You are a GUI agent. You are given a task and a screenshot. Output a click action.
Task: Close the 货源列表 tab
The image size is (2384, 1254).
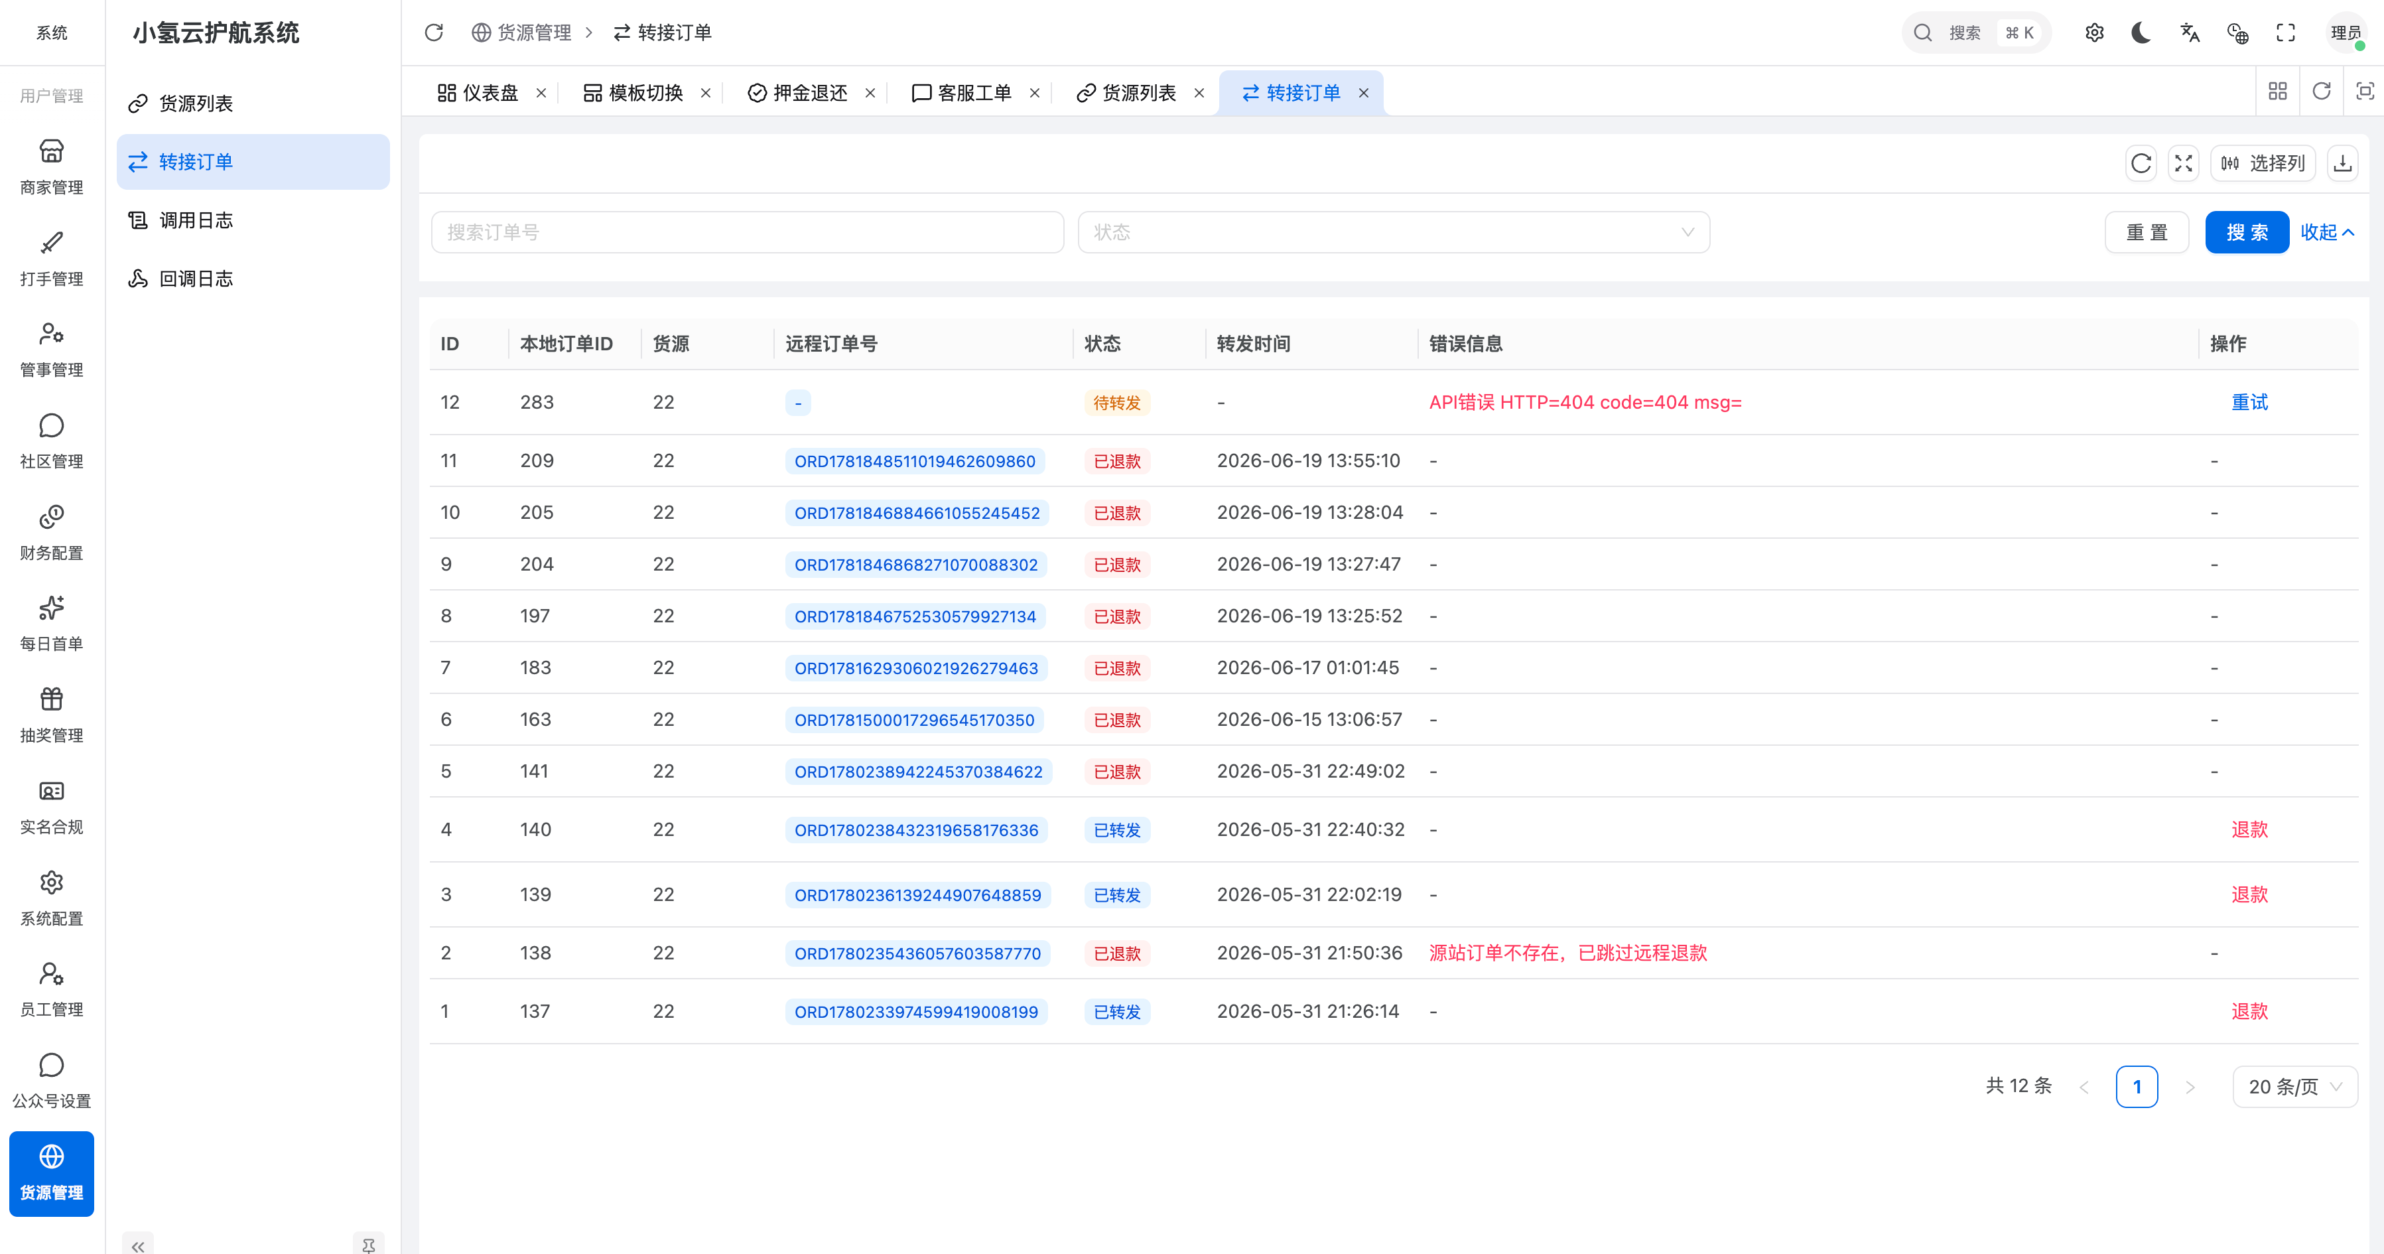1199,92
